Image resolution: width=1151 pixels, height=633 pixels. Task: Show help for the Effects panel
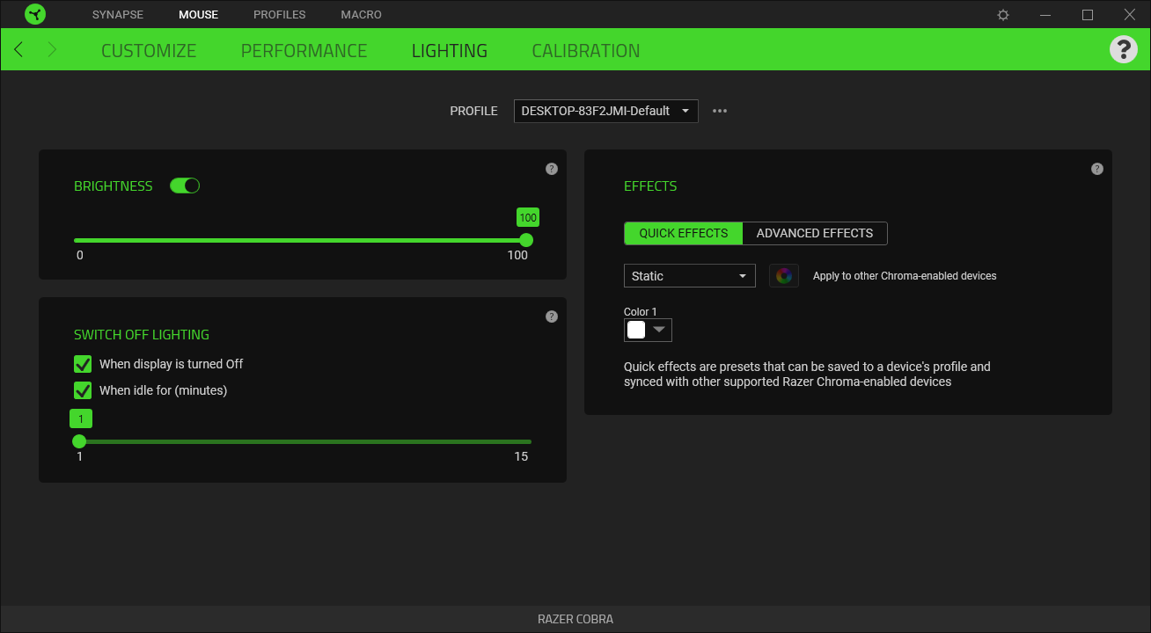tap(1097, 169)
